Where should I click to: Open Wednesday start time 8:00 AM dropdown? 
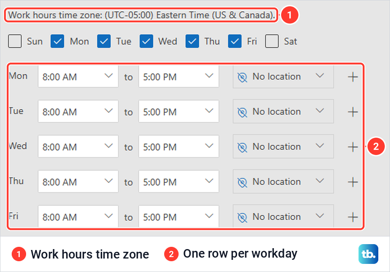pos(78,147)
